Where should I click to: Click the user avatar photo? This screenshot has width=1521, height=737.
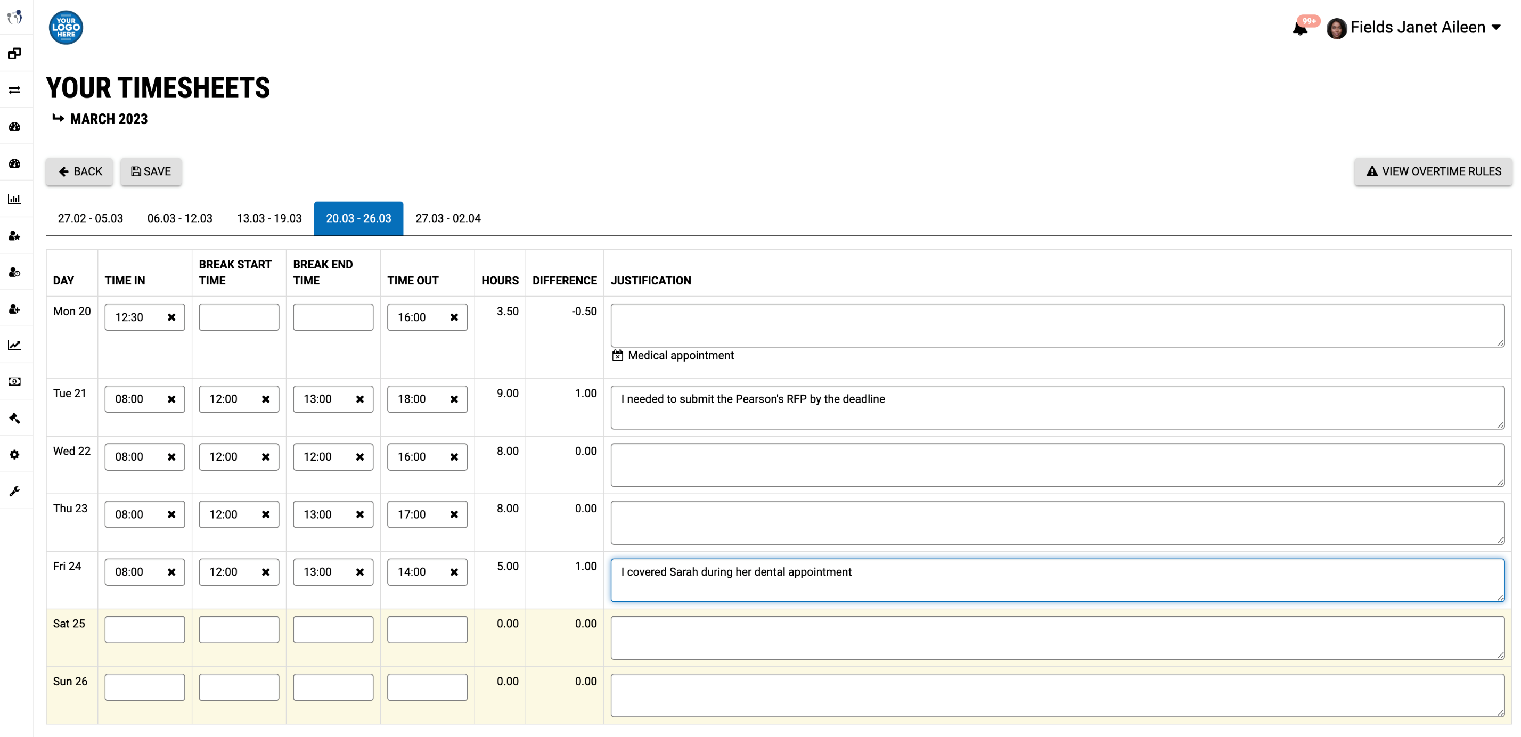(1336, 28)
